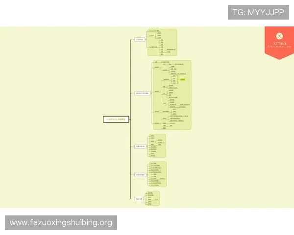Select the third first-level branch topic
The height and width of the screenshot is (235, 294).
tap(140, 146)
